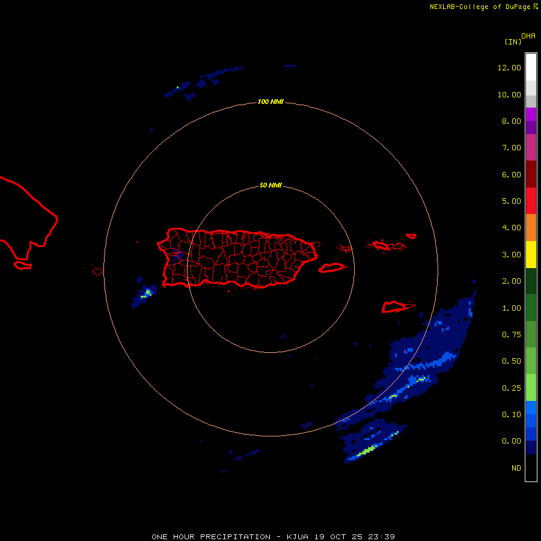Viewport: 541px width, 541px height.
Task: Click the 12.00 legend value
Action: tap(509, 67)
